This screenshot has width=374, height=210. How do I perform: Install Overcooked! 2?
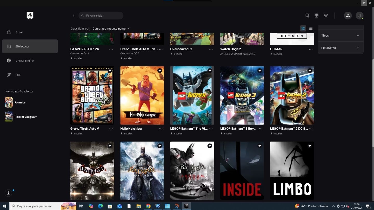pos(176,54)
